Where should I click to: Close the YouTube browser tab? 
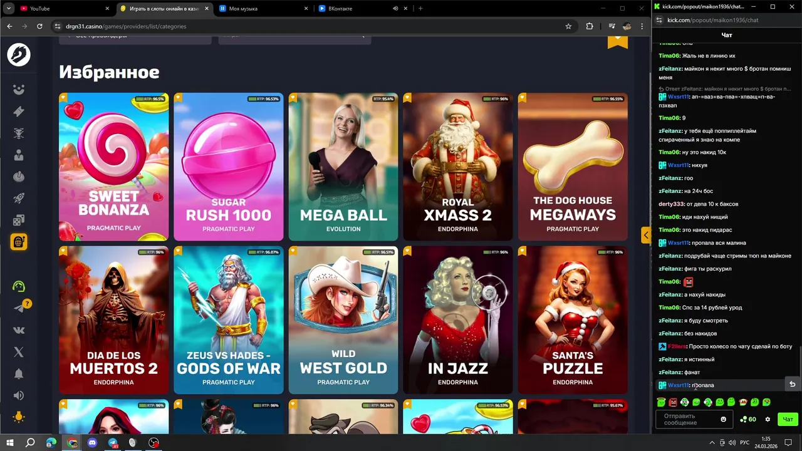[107, 8]
